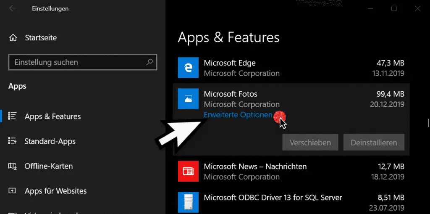Click the back arrow in Einstellungen

pos(12,8)
